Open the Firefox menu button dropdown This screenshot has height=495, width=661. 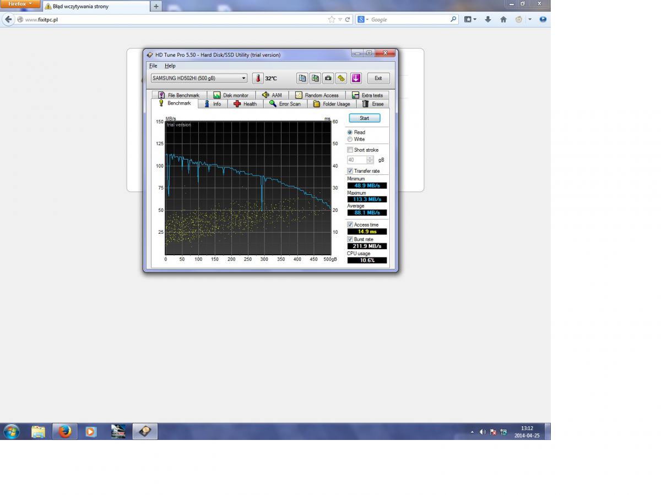(20, 4)
